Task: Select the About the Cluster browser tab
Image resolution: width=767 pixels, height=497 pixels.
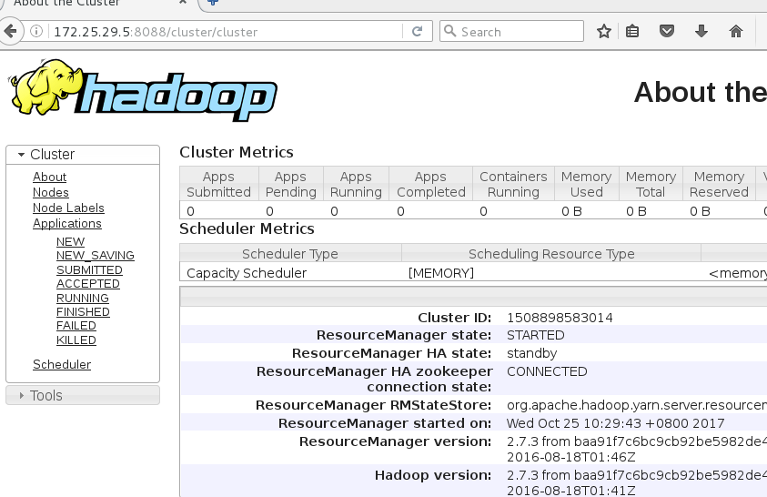Action: click(x=98, y=3)
